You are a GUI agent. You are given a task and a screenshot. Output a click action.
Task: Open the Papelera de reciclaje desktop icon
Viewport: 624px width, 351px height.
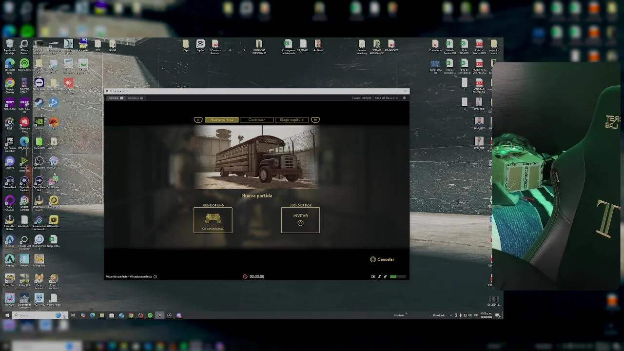coord(10,46)
